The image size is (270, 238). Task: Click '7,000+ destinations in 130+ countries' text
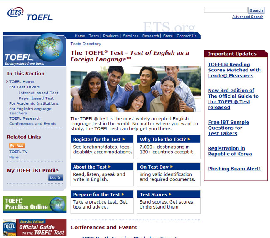167,149
